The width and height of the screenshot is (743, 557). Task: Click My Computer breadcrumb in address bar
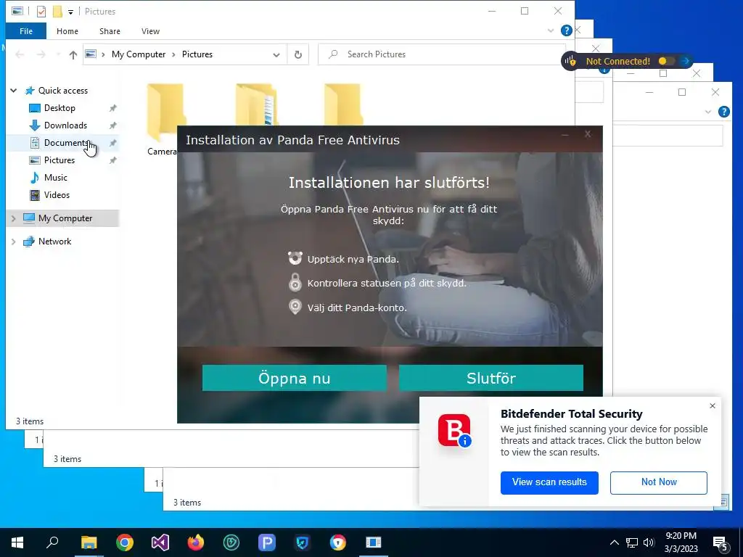click(139, 54)
